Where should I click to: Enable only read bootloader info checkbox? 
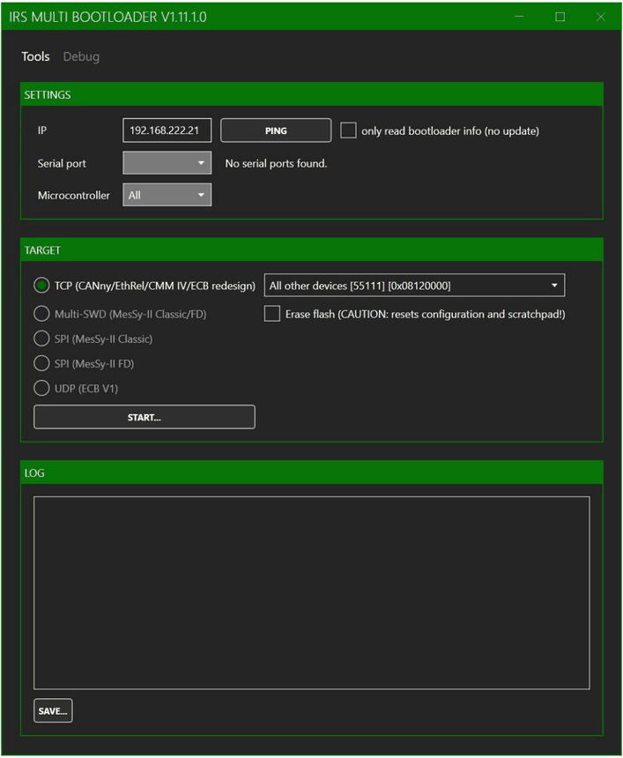(348, 130)
